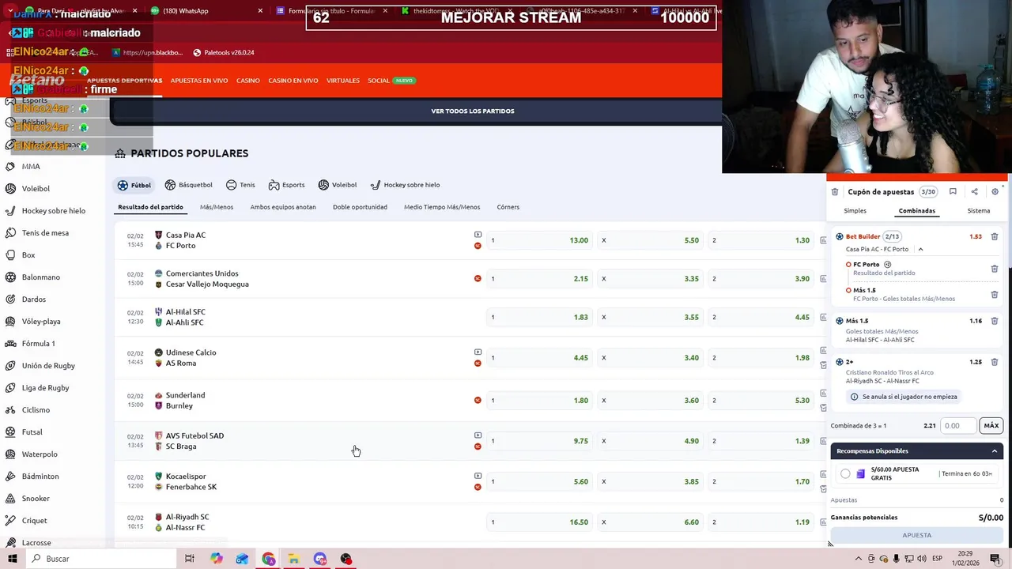Viewport: 1012px width, 569px height.
Task: Bet on SC Braga win at 1.39
Action: 761,441
